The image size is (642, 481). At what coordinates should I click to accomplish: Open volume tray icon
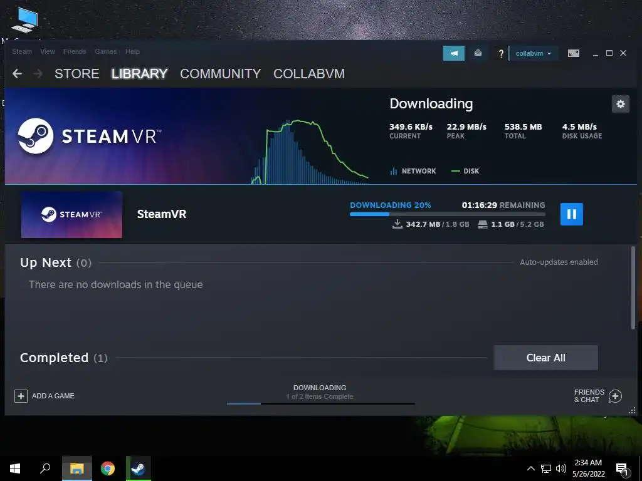pos(561,468)
